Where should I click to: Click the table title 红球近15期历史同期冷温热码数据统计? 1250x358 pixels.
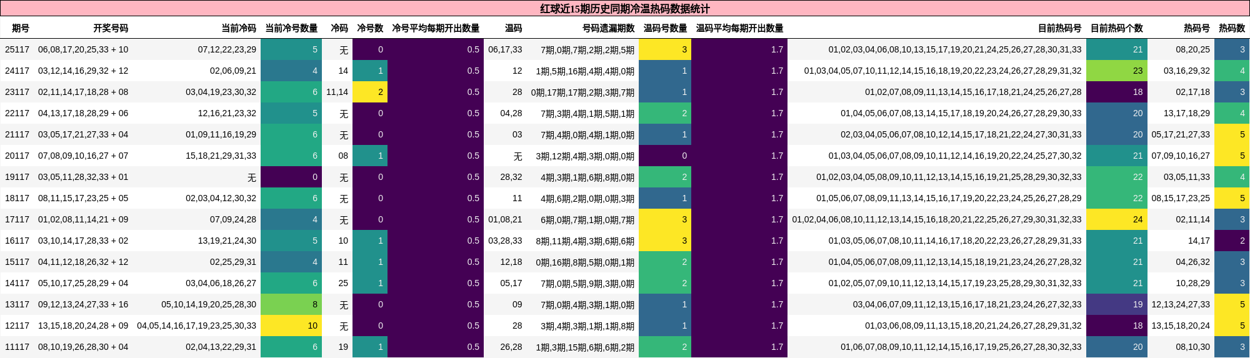pyautogui.click(x=625, y=9)
